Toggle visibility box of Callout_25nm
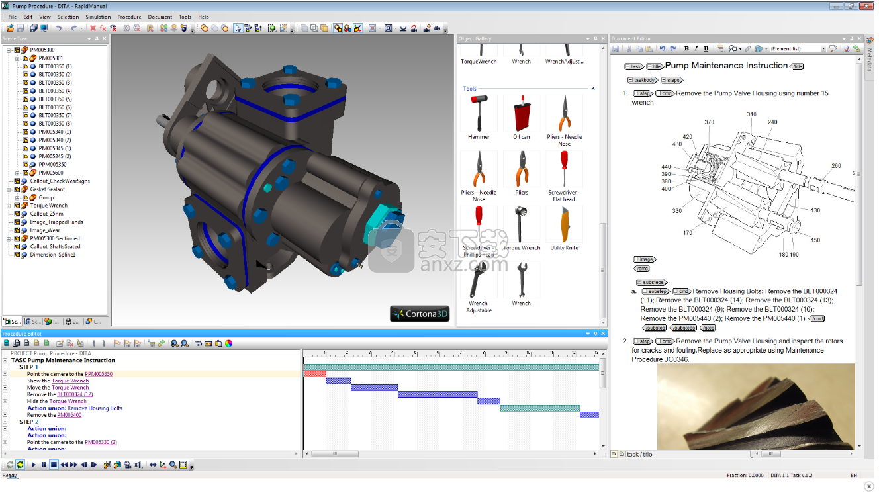Image resolution: width=879 pixels, height=495 pixels. coord(17,214)
